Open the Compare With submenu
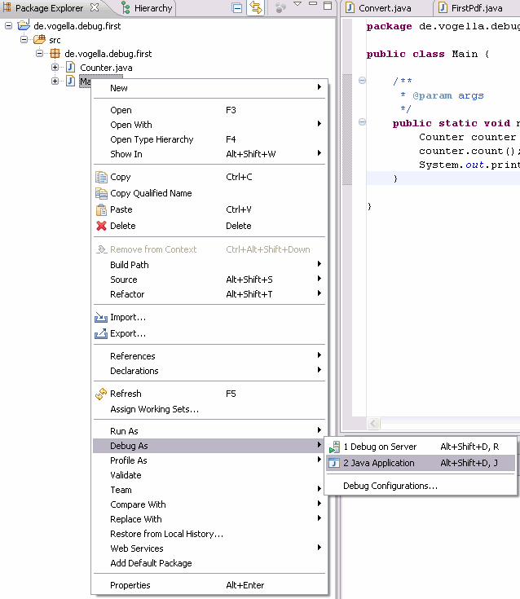Image resolution: width=520 pixels, height=599 pixels. (x=209, y=504)
